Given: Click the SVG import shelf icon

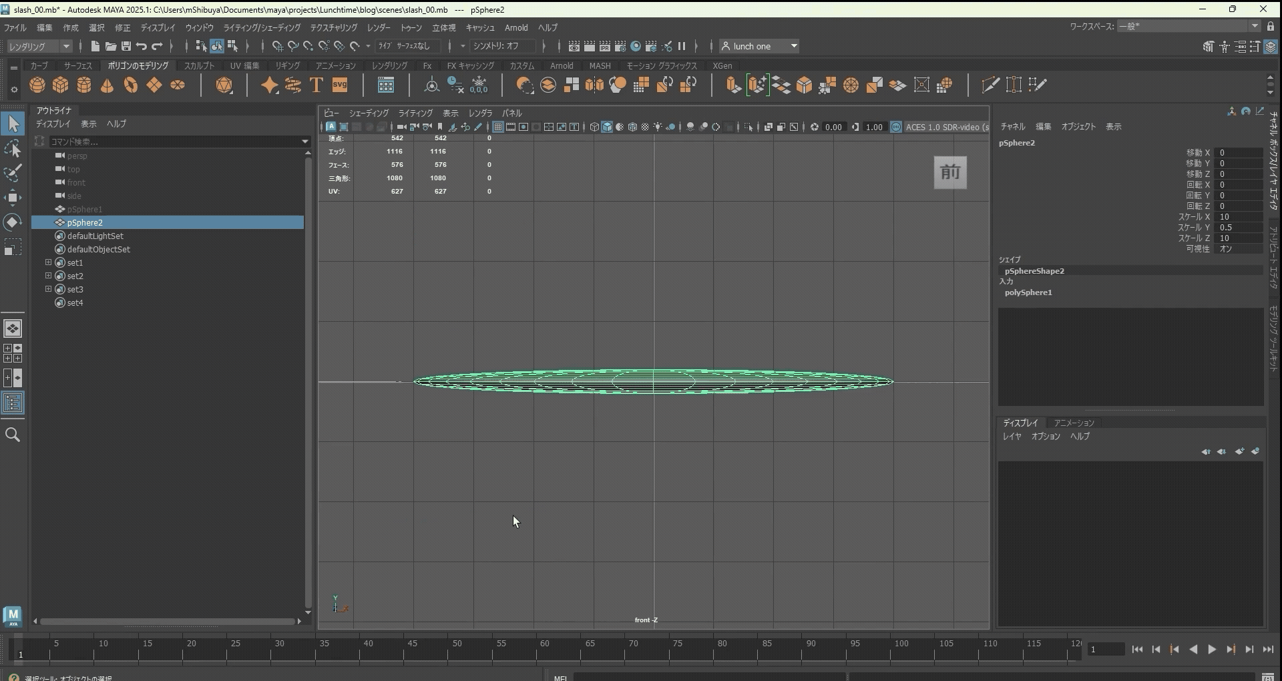Looking at the screenshot, I should click(340, 85).
